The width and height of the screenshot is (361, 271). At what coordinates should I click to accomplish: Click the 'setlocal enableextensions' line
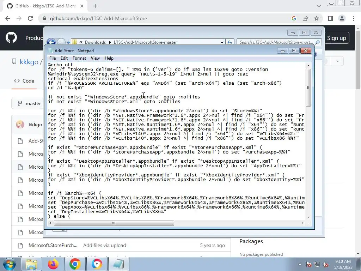[83, 79]
